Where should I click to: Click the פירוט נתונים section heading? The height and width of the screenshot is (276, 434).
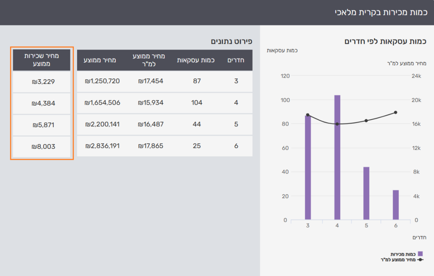coord(232,41)
